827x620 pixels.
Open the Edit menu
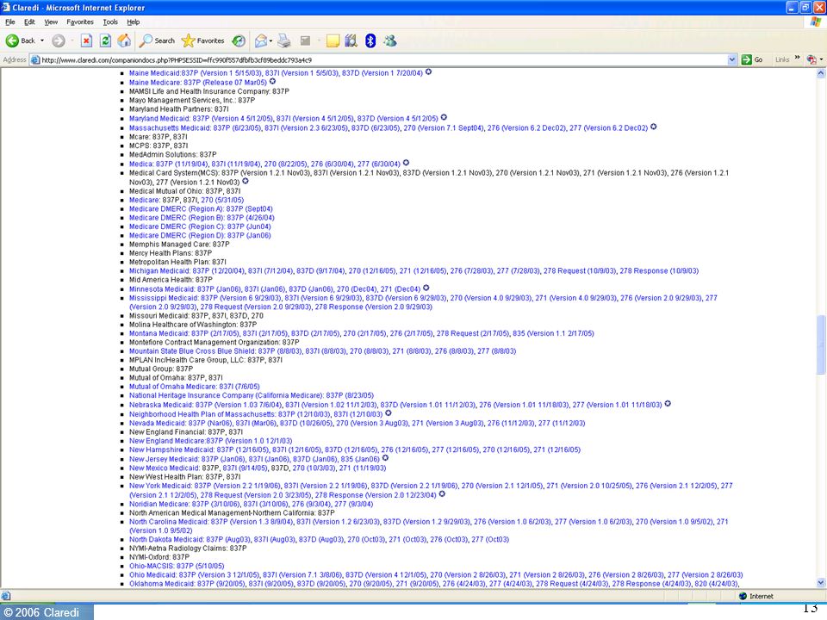point(29,22)
